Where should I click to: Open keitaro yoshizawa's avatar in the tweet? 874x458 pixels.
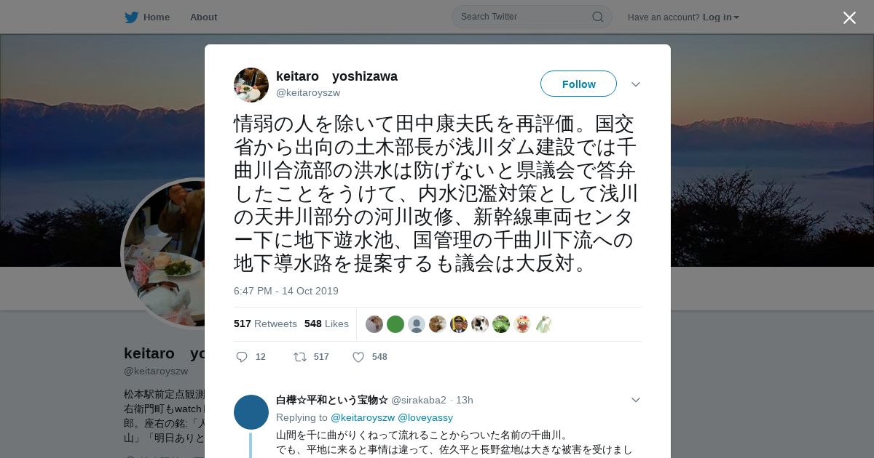point(251,85)
